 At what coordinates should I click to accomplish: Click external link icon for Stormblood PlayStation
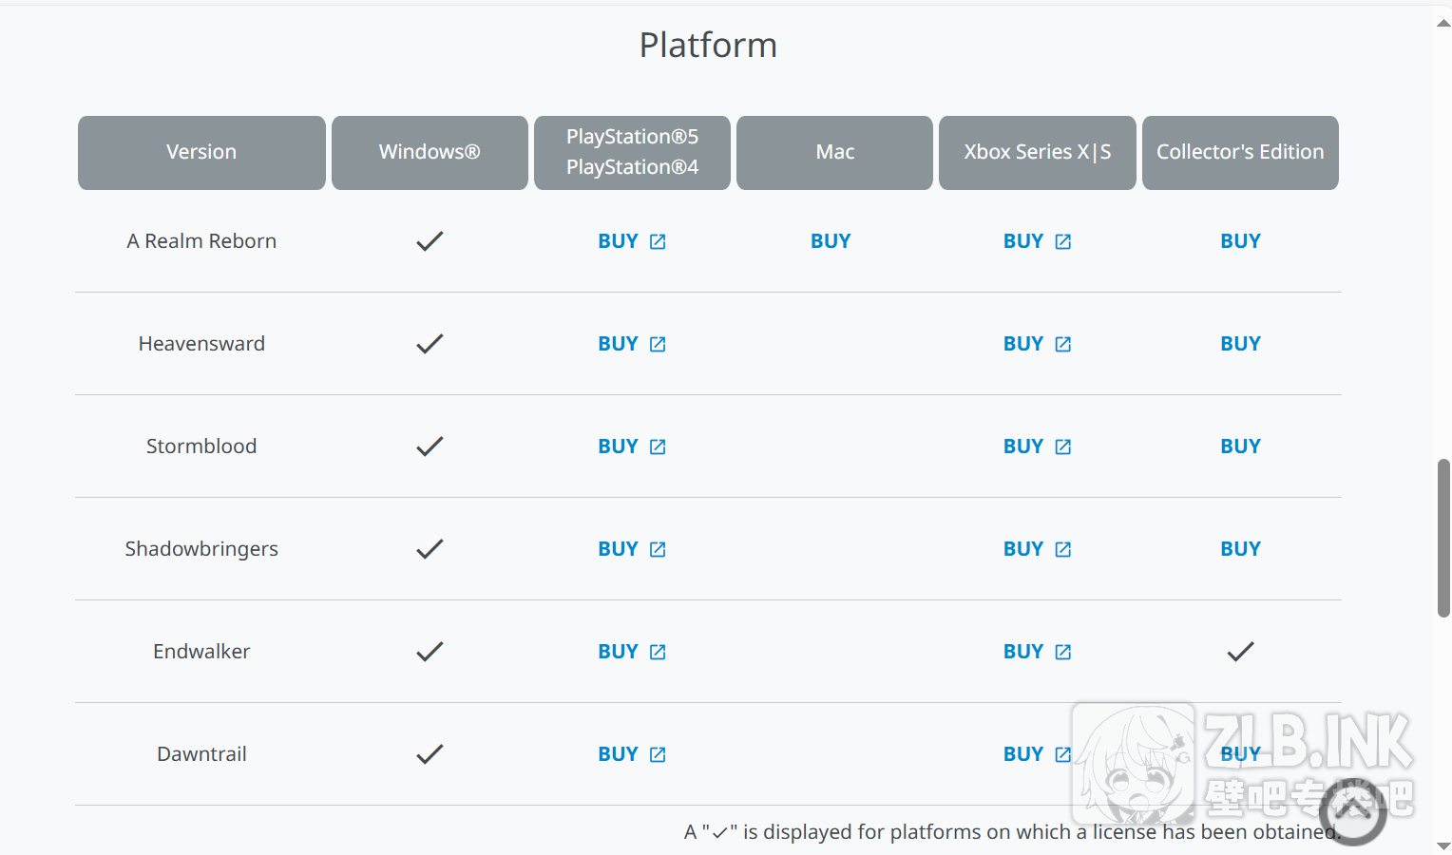click(x=658, y=447)
